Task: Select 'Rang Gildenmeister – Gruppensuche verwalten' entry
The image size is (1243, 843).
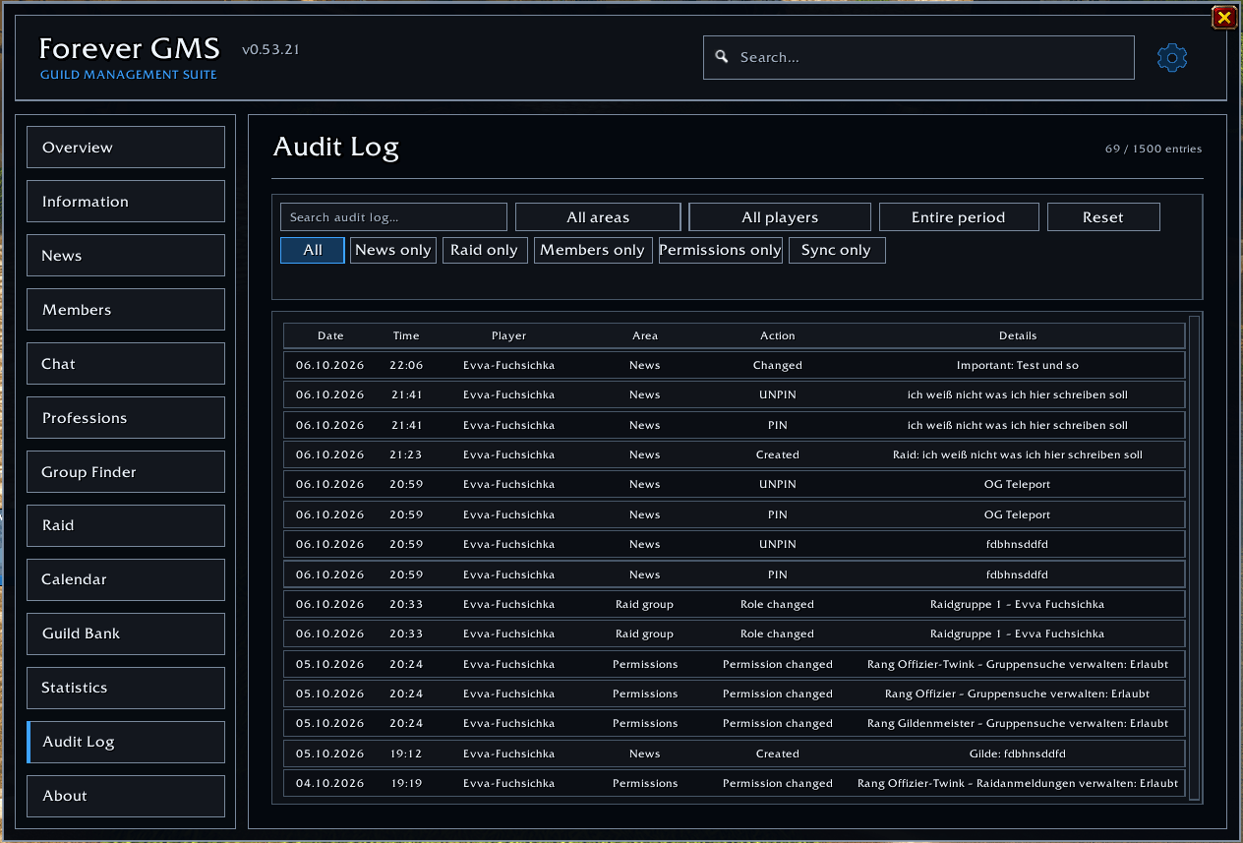Action: click(735, 723)
